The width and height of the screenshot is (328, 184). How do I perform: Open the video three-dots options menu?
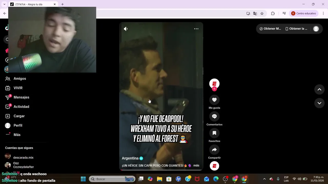pos(196,29)
